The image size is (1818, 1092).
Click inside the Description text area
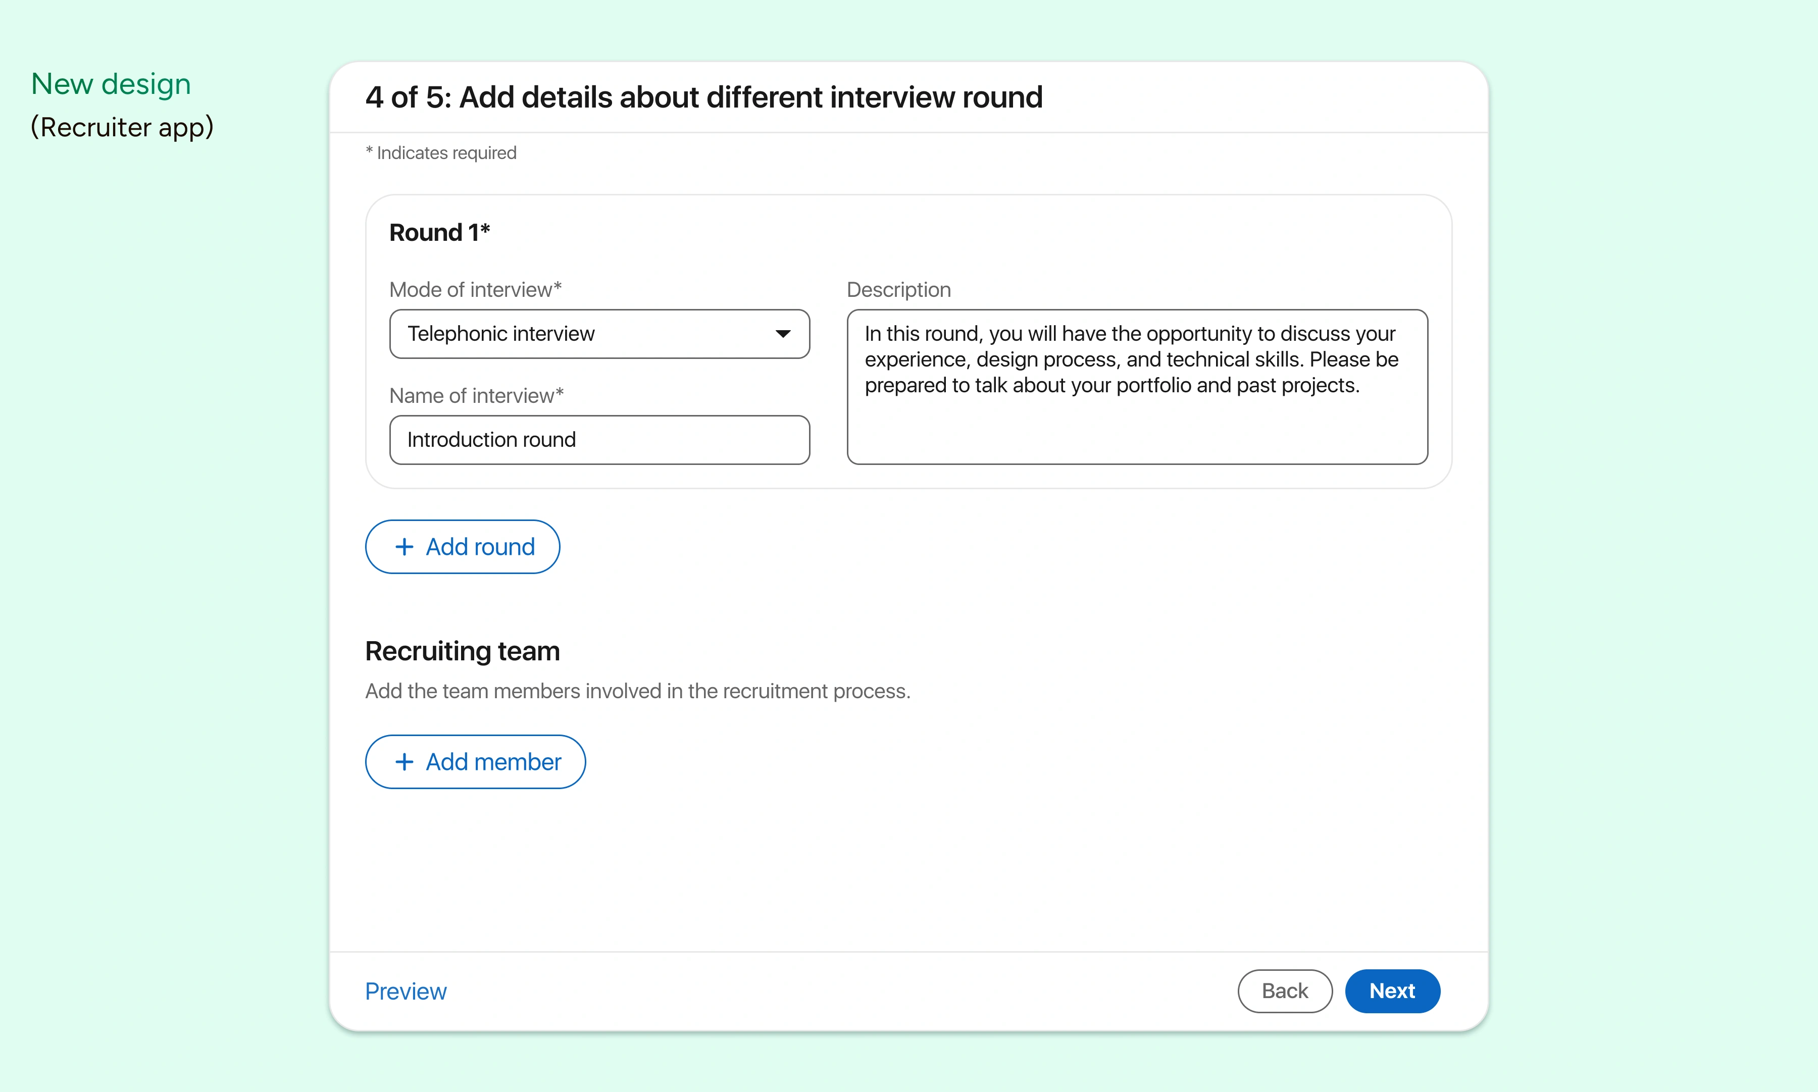tap(1137, 386)
